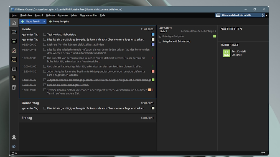Open the Tasks clipboard icon in sidebar
This screenshot has height=157, width=280.
14,50
